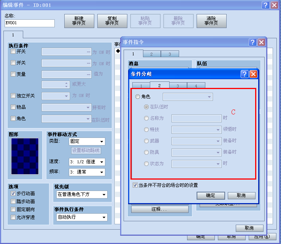Screen dimensions: 281x244
Task: Select the 在队伍时 radio option
Action: coord(146,107)
